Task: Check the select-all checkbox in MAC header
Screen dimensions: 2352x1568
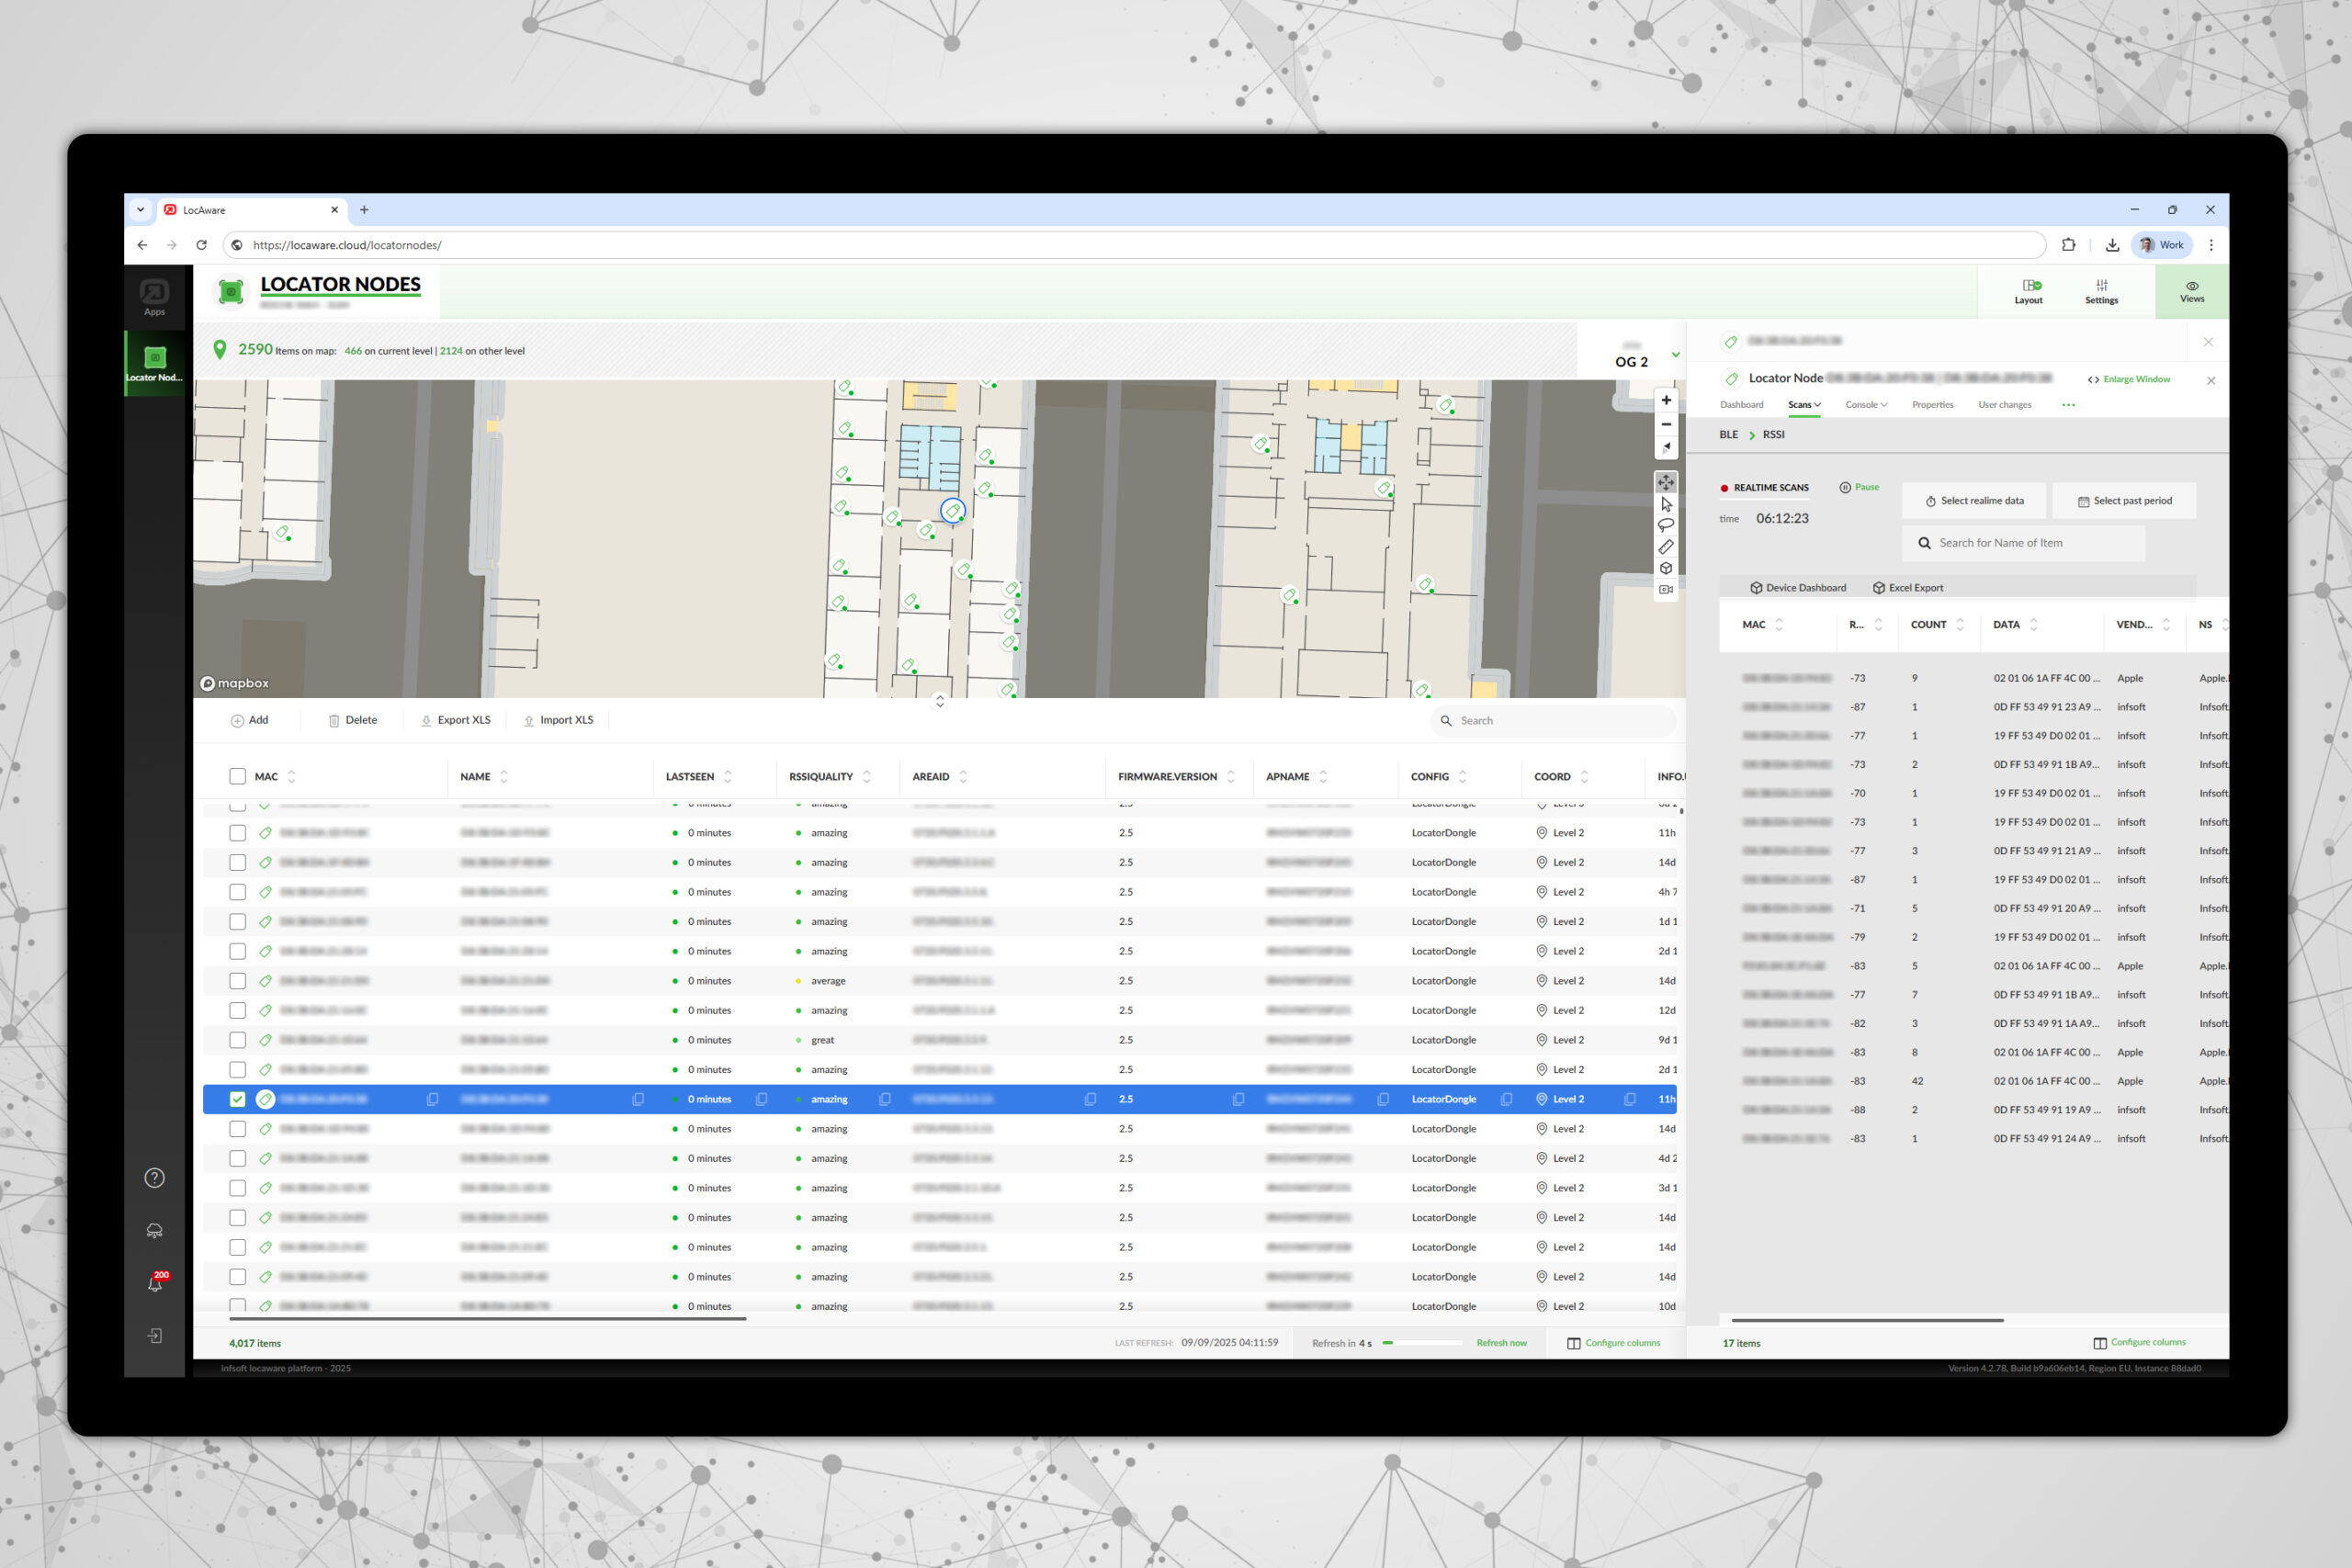Action: (237, 776)
